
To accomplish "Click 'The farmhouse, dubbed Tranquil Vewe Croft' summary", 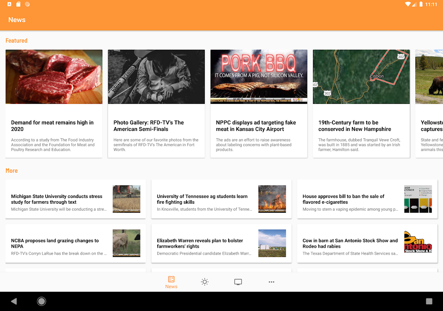I will 359,145.
